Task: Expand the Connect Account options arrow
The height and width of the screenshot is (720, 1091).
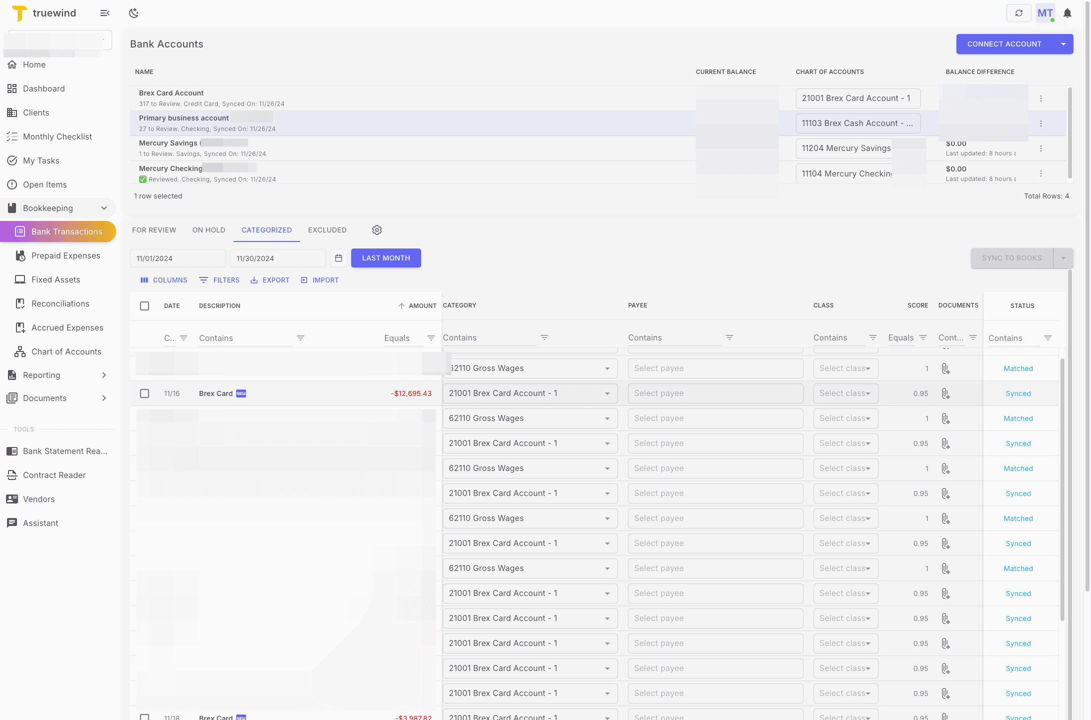Action: [1063, 44]
